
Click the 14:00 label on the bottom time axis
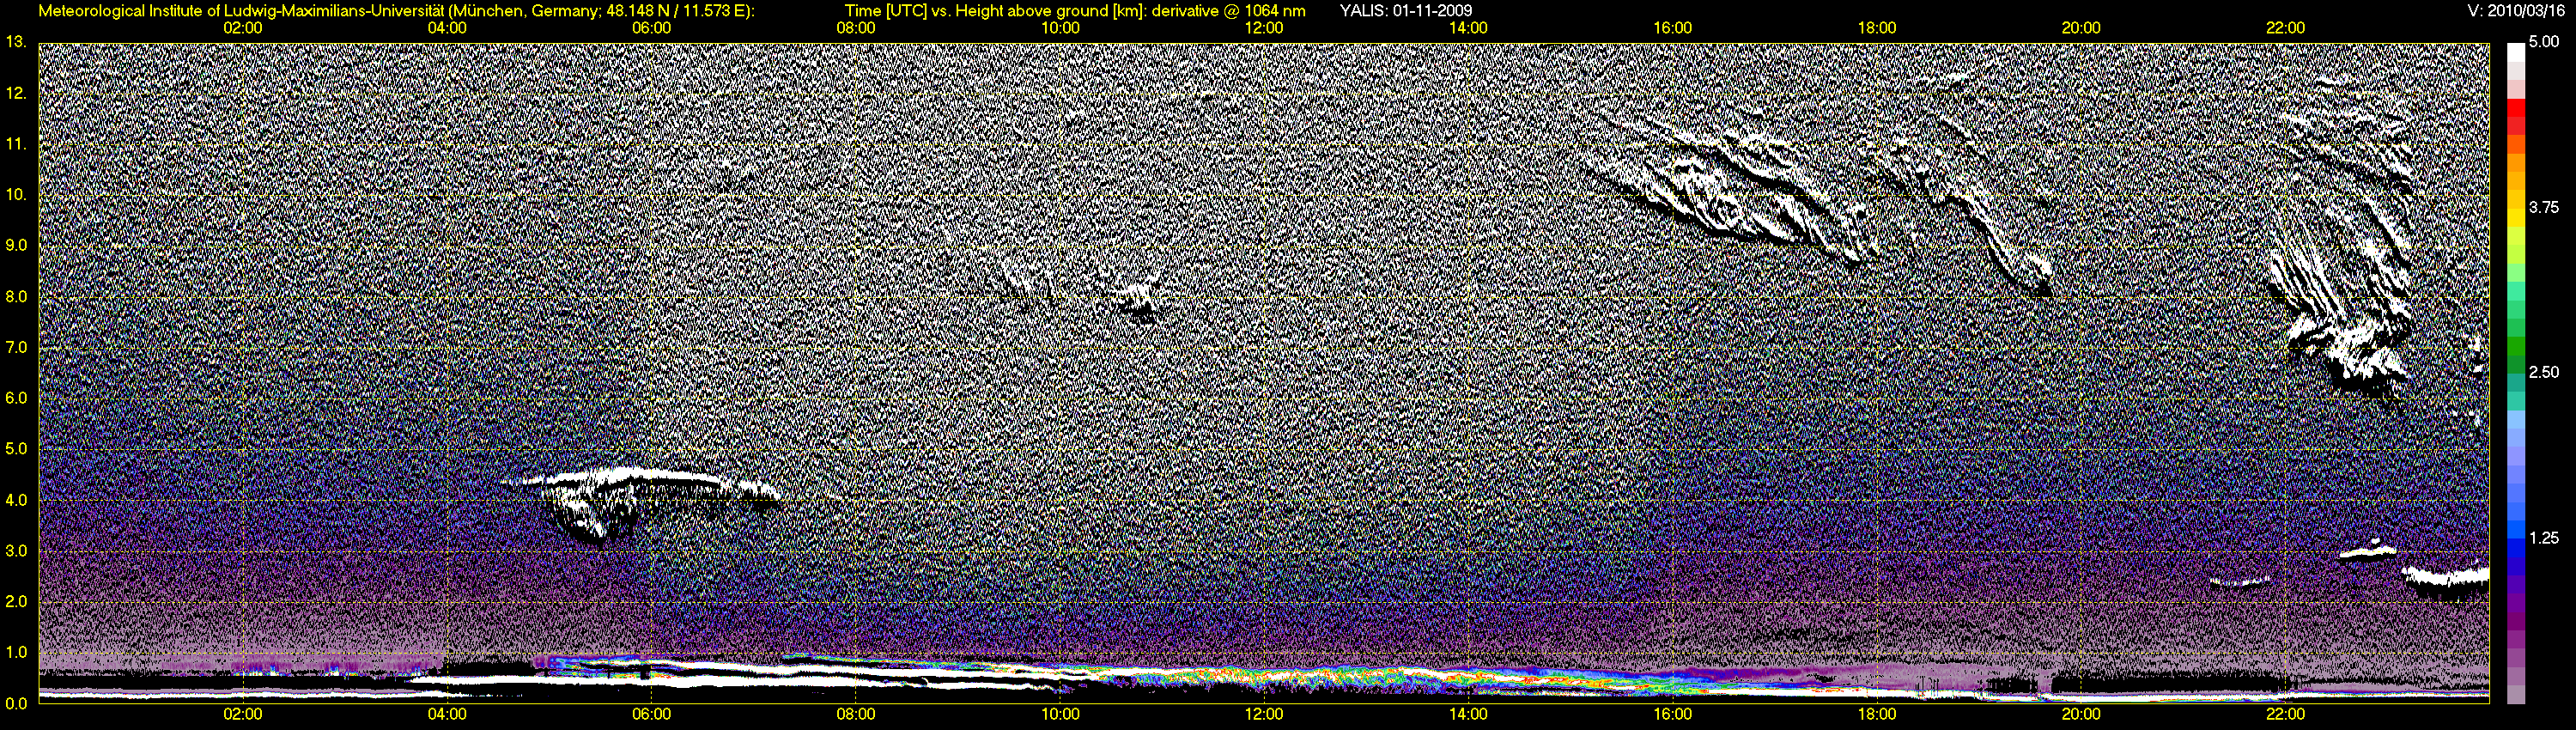click(1468, 714)
